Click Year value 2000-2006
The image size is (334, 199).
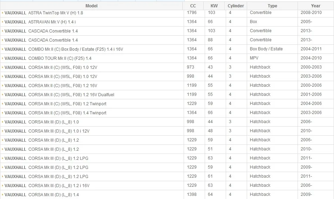[x=311, y=85]
